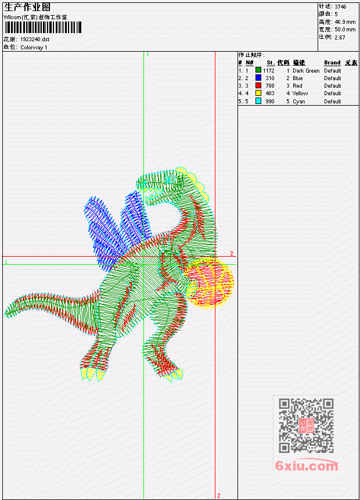Click stitch count 788 in Red row
The width and height of the screenshot is (360, 500).
point(270,86)
